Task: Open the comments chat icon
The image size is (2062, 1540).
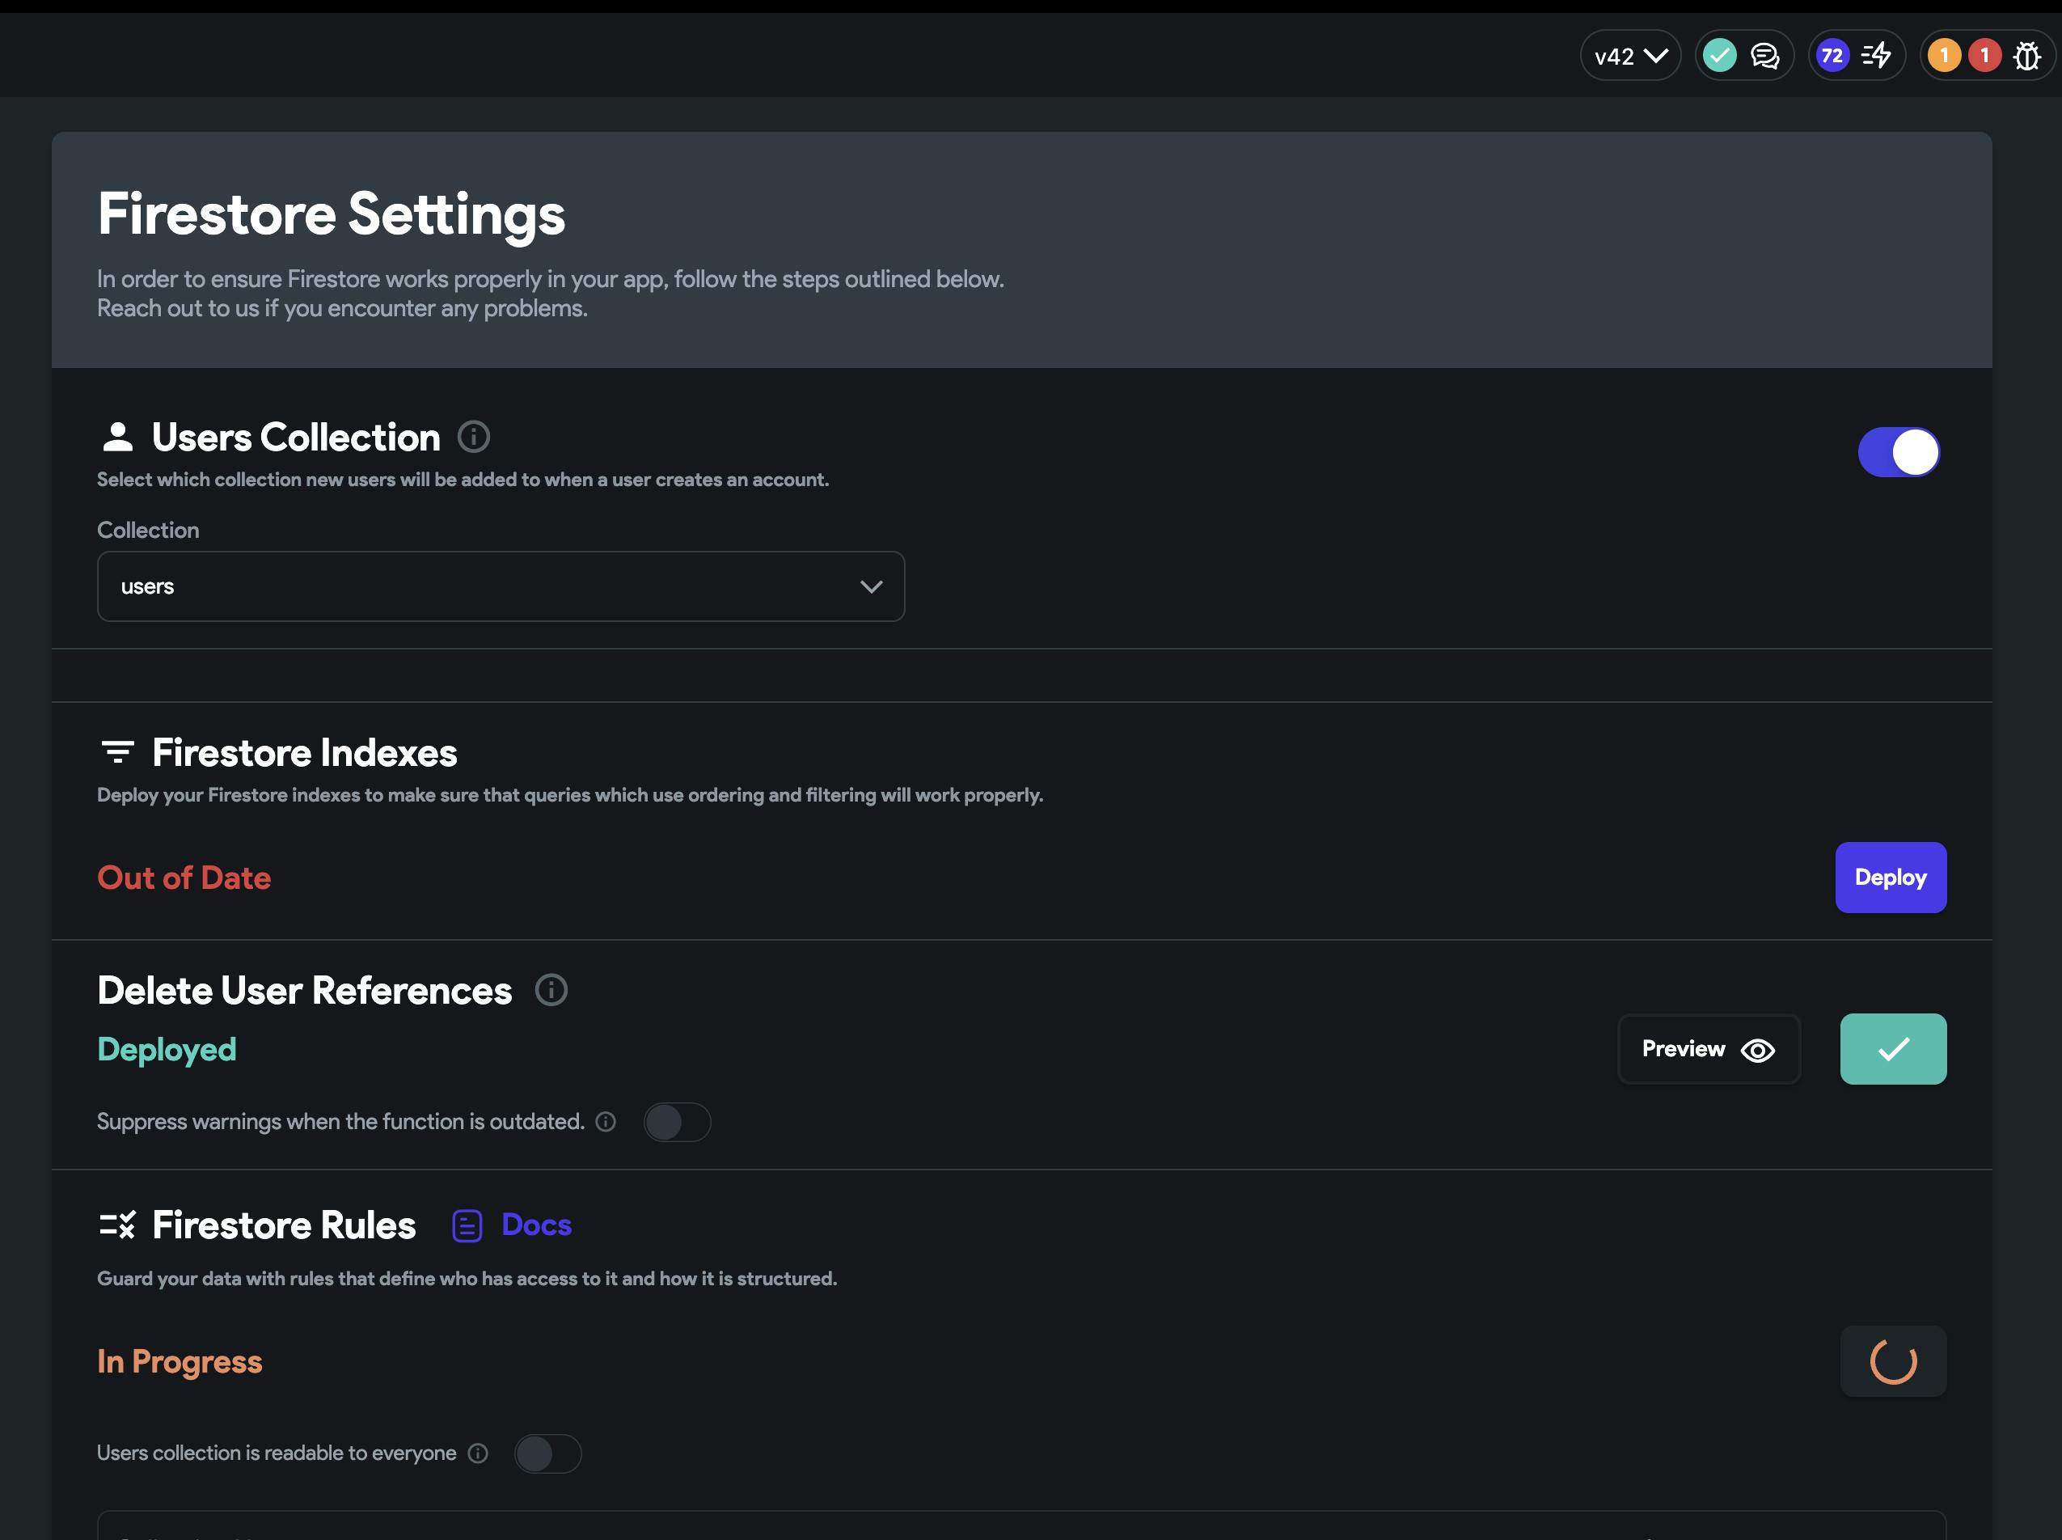Action: click(1764, 56)
